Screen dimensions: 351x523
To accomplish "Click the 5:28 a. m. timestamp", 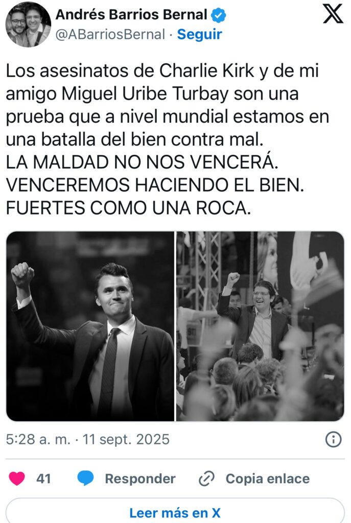I will coord(38,439).
